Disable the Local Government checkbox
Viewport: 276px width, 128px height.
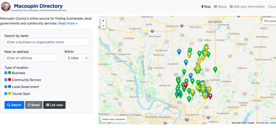(6, 87)
